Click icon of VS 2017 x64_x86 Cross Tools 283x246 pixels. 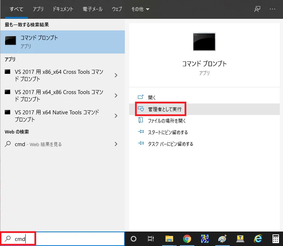(x=7, y=92)
